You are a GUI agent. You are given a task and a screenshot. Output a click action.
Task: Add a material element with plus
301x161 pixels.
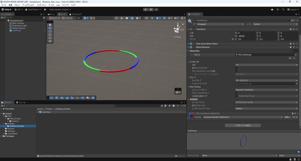pos(290,58)
